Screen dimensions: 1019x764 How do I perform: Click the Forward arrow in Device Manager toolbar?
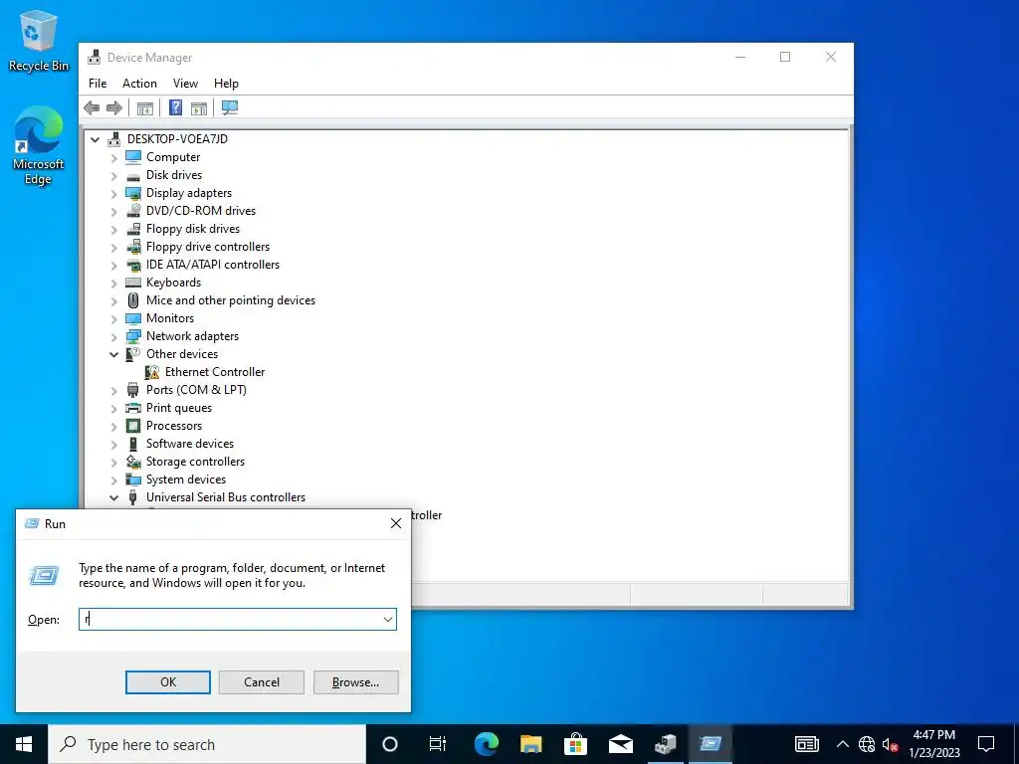(114, 107)
